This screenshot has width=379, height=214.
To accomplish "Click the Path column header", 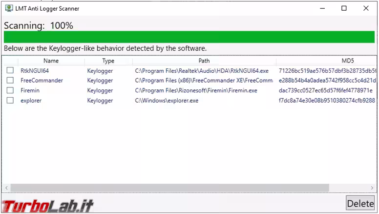I will [204, 61].
